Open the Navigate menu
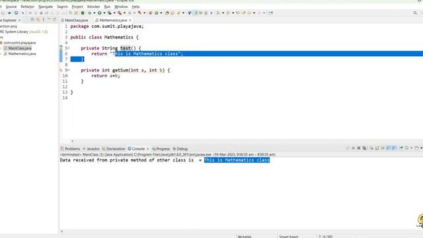 click(x=46, y=7)
